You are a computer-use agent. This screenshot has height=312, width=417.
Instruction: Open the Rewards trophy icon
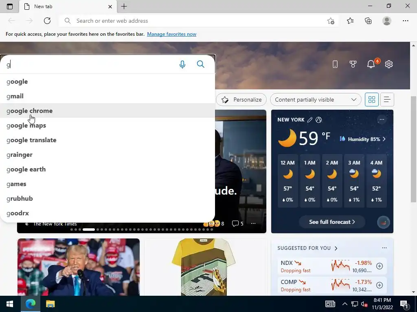(353, 64)
